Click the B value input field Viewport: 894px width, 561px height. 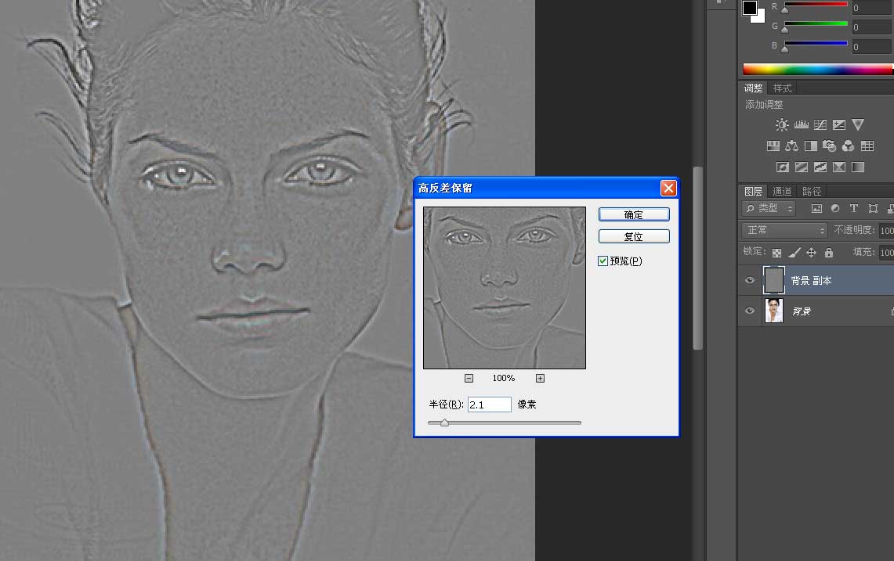(872, 47)
